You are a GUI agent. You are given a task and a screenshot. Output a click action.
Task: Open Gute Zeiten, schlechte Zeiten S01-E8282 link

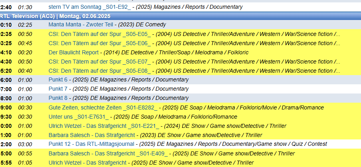tap(103, 107)
